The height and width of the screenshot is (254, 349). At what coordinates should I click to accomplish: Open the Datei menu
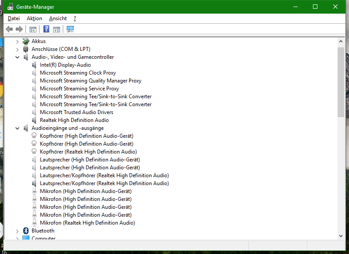click(14, 18)
